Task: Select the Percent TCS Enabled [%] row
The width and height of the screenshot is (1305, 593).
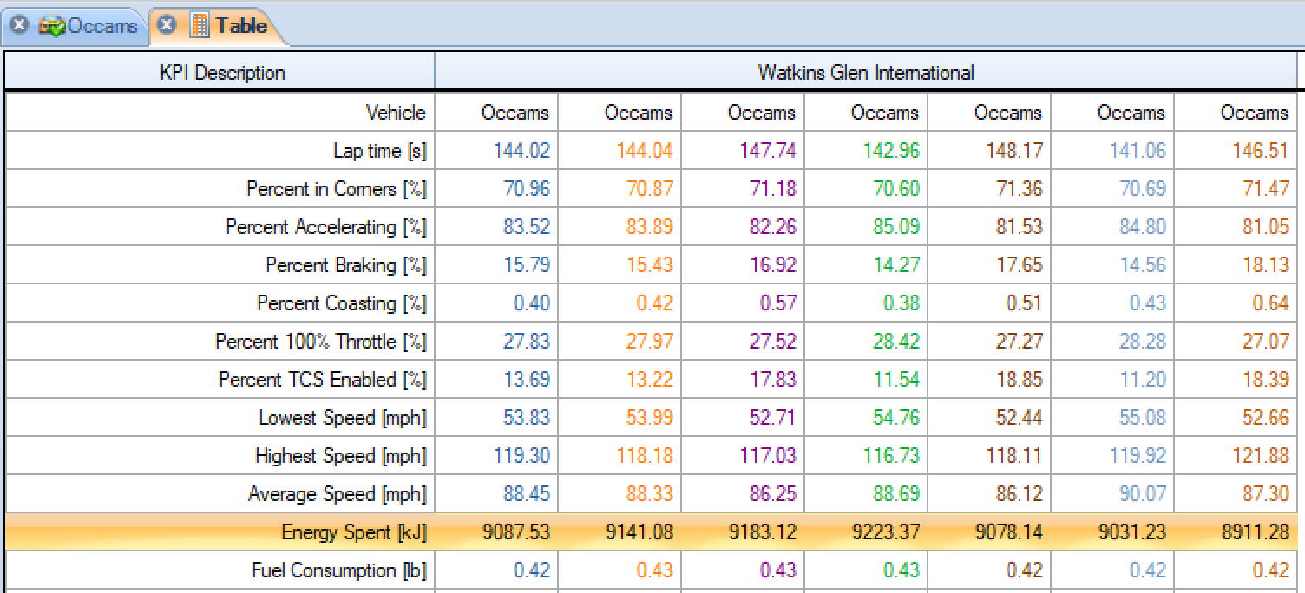Action: (322, 380)
